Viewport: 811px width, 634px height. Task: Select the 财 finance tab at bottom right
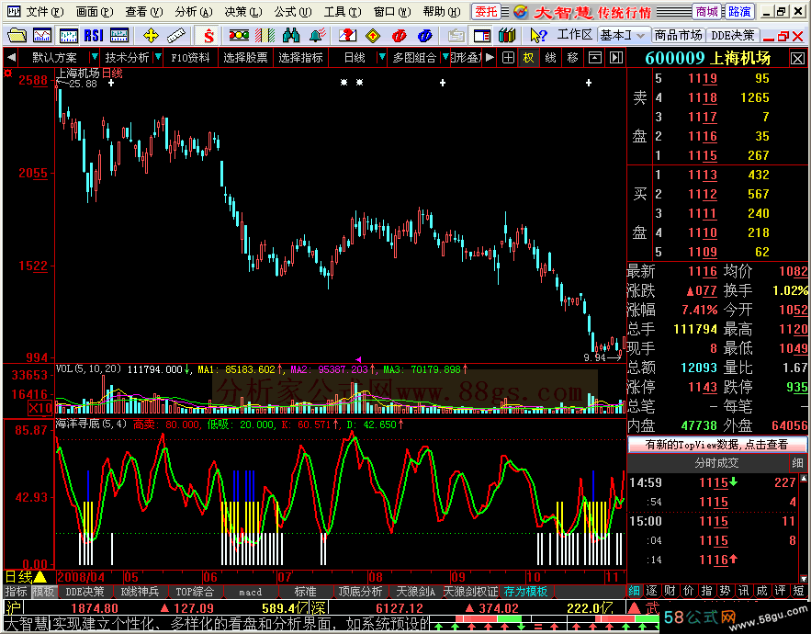[x=671, y=590]
